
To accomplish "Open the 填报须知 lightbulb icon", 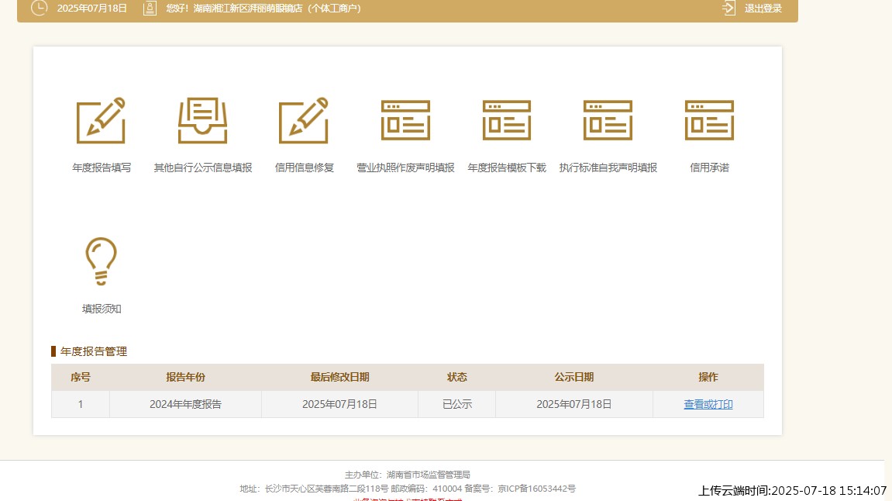I will click(102, 261).
